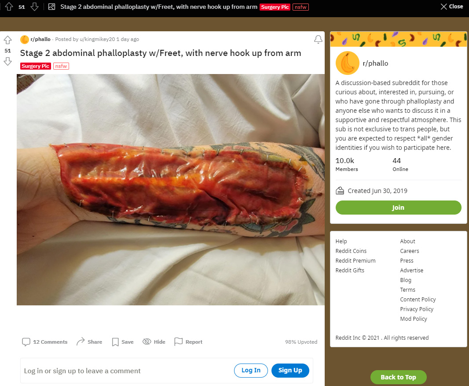Click the Back to Top button
The image size is (469, 386).
pyautogui.click(x=399, y=377)
